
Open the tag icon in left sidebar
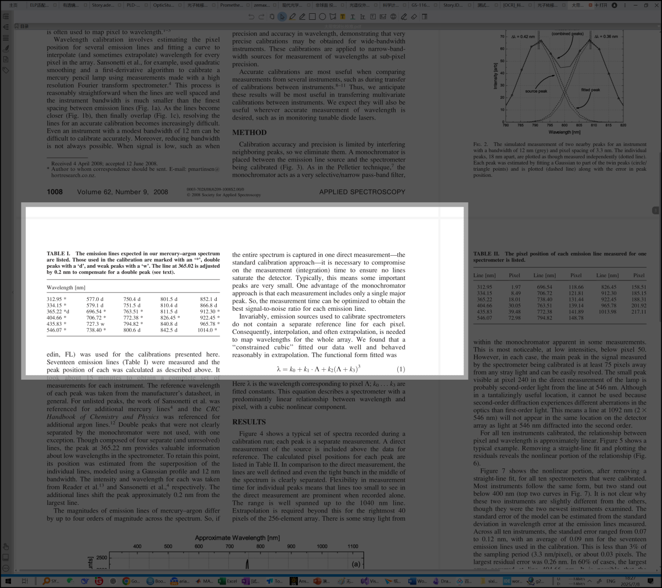pyautogui.click(x=6, y=70)
